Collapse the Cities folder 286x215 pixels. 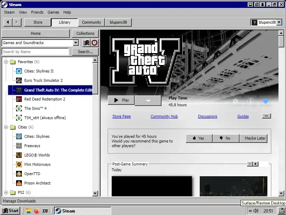pyautogui.click(x=6, y=127)
